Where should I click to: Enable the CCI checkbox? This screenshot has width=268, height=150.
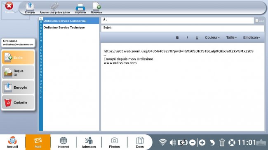(257, 21)
